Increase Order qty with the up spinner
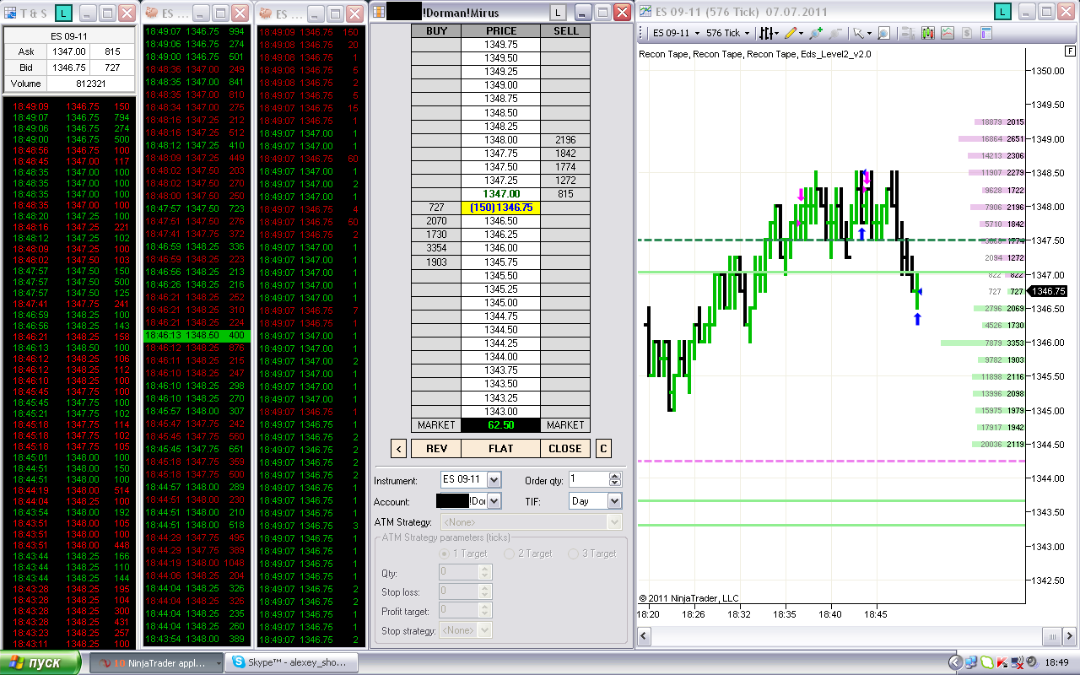The width and height of the screenshot is (1080, 675). click(615, 475)
